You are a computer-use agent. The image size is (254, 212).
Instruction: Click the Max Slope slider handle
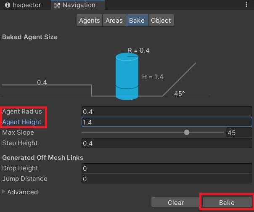[x=187, y=132]
